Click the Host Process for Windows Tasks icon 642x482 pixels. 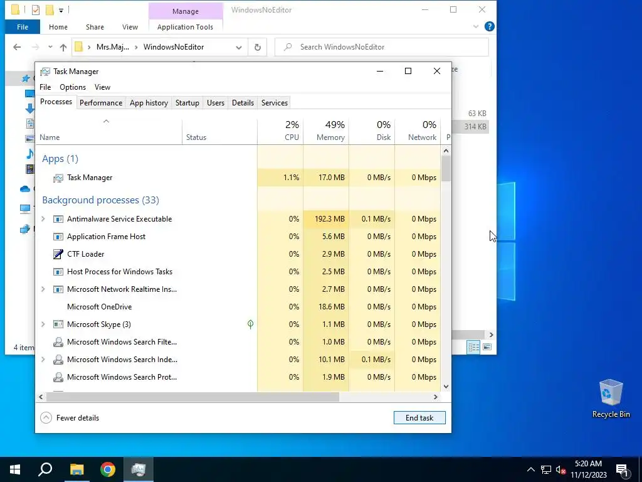(x=58, y=272)
